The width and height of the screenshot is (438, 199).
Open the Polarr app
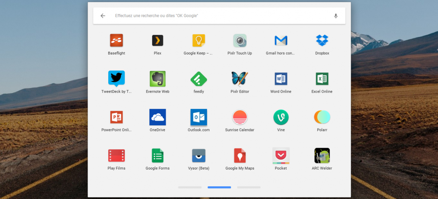click(x=322, y=117)
